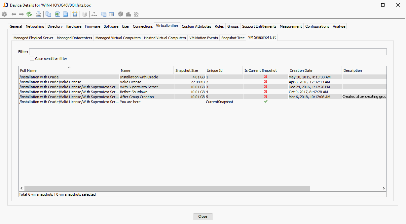
Task: Open the Hardware tab
Action: coord(73,26)
